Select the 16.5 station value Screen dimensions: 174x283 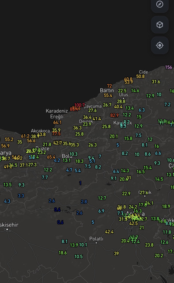tap(140, 172)
